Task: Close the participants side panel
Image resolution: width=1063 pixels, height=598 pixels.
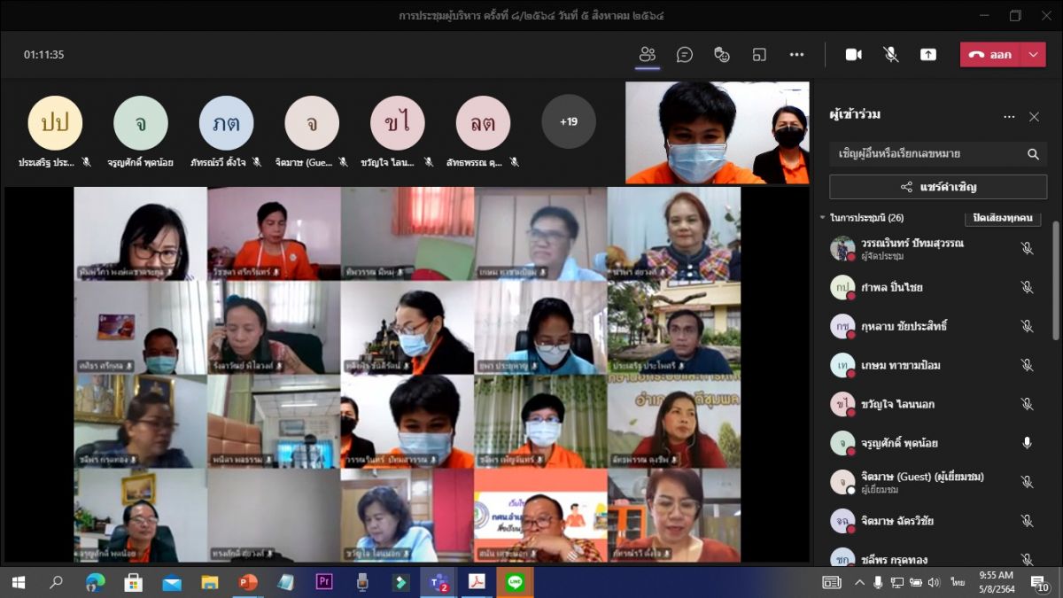Action: 1034,117
